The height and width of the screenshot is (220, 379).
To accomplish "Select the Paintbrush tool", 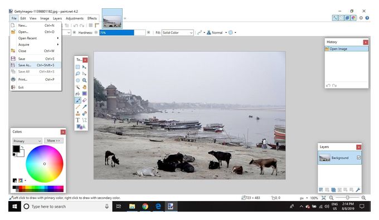I will (77, 100).
